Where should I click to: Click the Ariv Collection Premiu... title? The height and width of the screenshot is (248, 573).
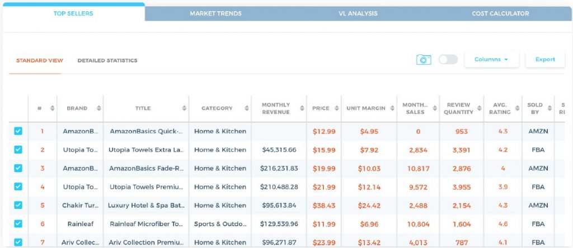(x=146, y=242)
